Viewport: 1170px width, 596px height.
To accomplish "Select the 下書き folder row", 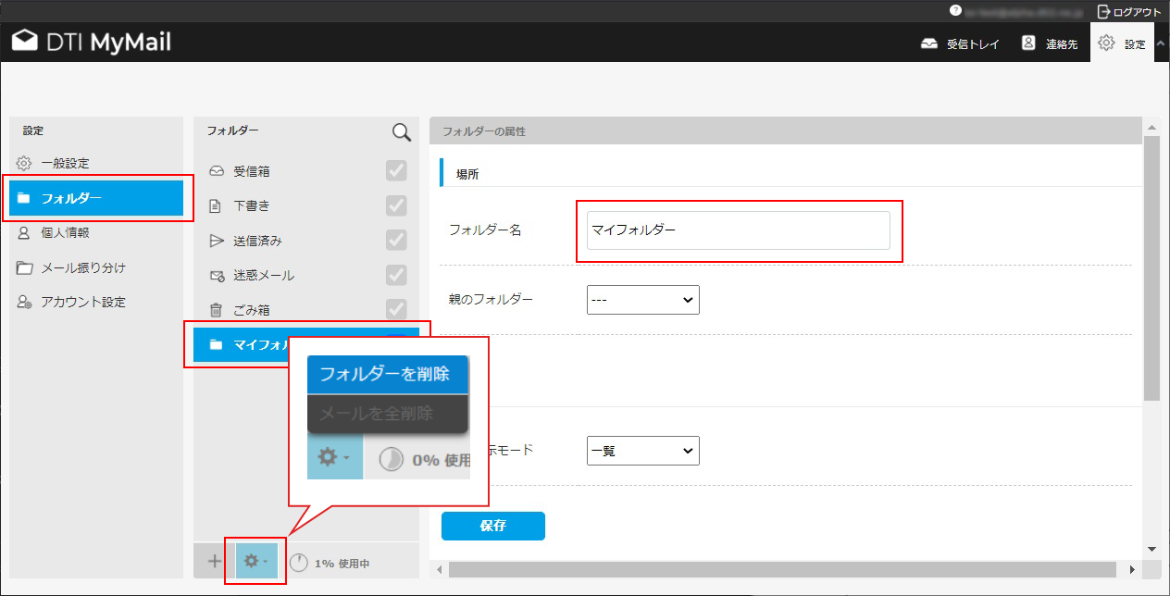I will pyautogui.click(x=305, y=205).
